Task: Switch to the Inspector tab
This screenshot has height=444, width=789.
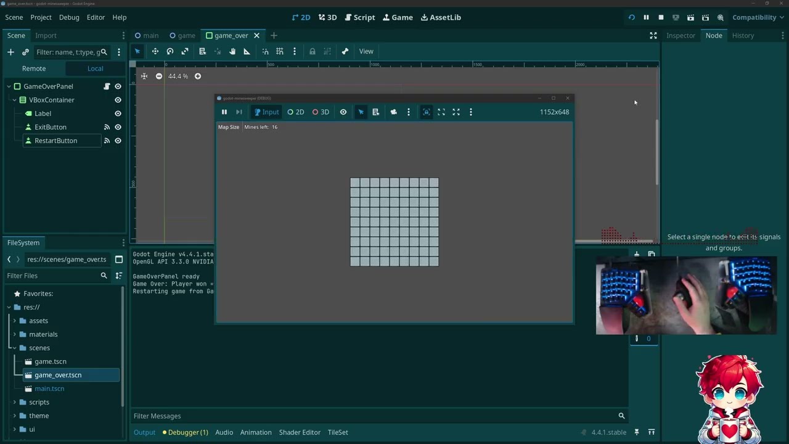Action: (x=681, y=35)
